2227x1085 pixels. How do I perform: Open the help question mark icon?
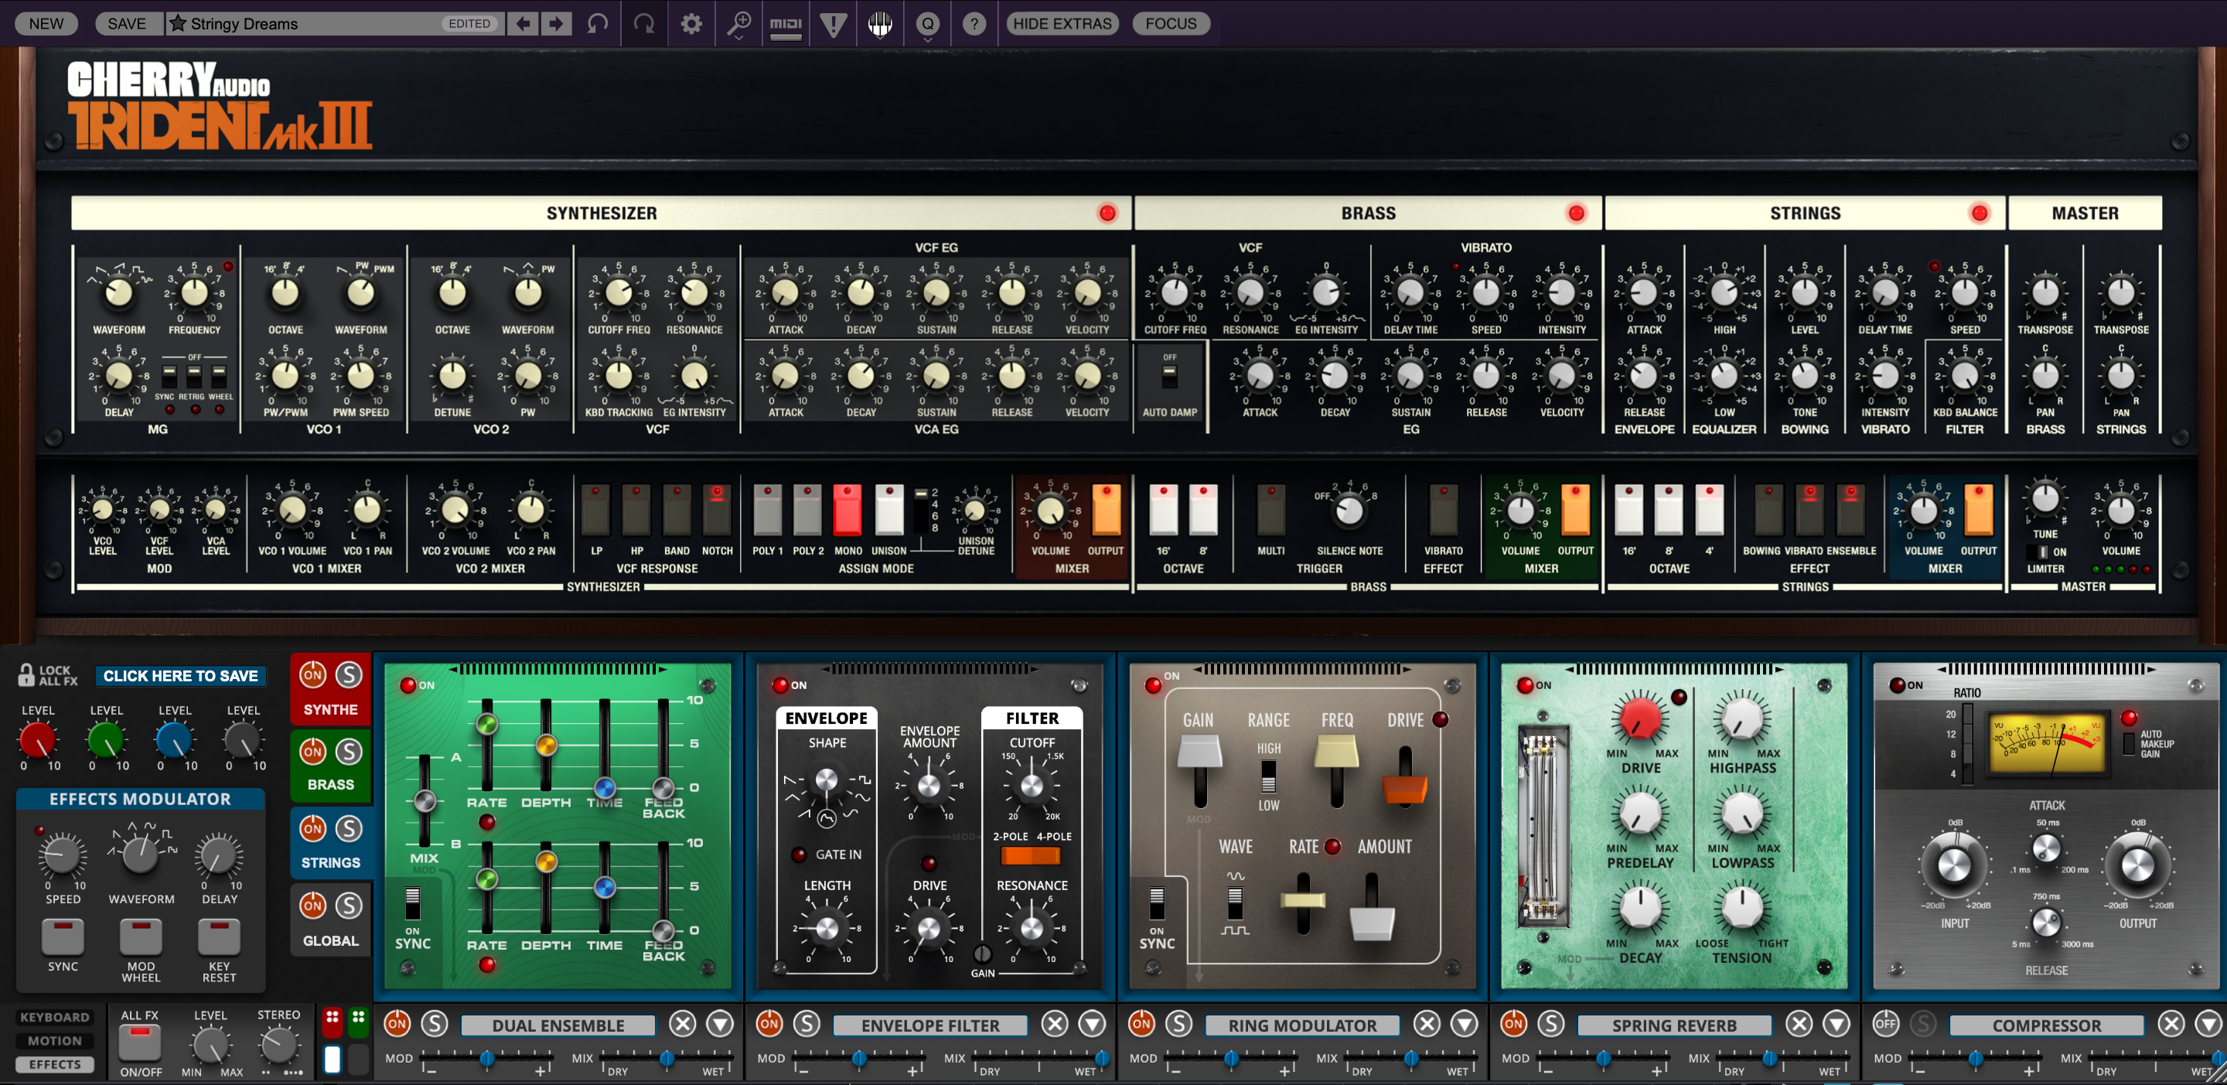pos(974,23)
